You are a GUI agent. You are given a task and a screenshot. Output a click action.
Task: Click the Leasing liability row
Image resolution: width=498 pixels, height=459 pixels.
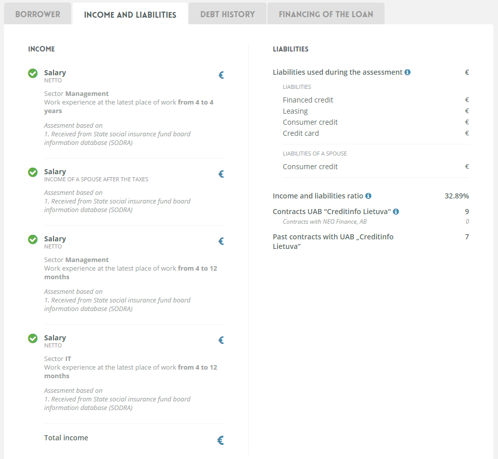pos(376,111)
